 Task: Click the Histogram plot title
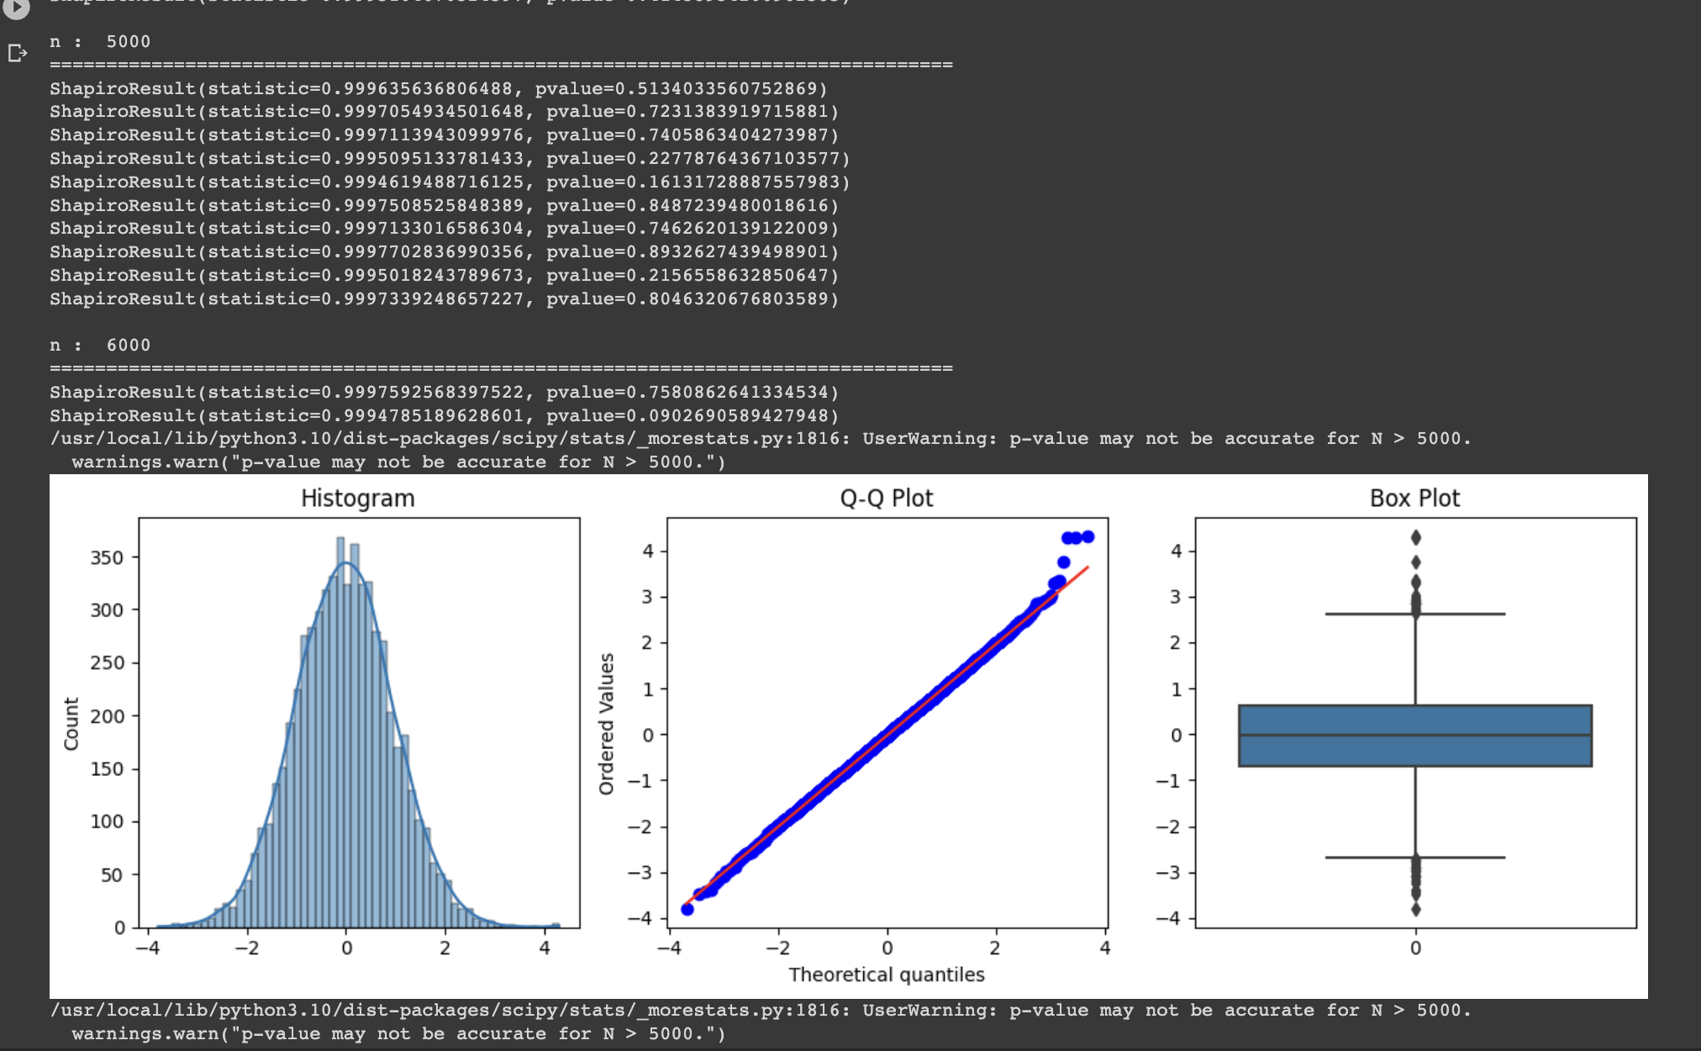click(x=357, y=498)
